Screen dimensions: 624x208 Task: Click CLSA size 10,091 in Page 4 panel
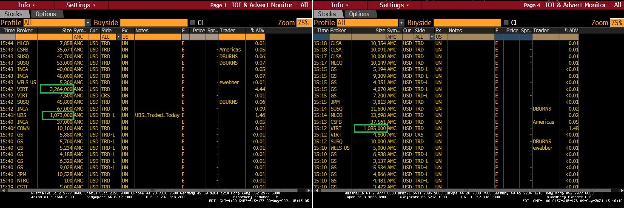click(x=377, y=50)
